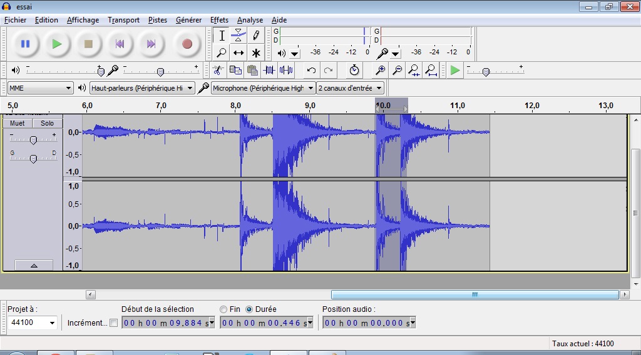This screenshot has width=641, height=355.
Task: Enable the Incrément snap checkbox
Action: pos(114,322)
